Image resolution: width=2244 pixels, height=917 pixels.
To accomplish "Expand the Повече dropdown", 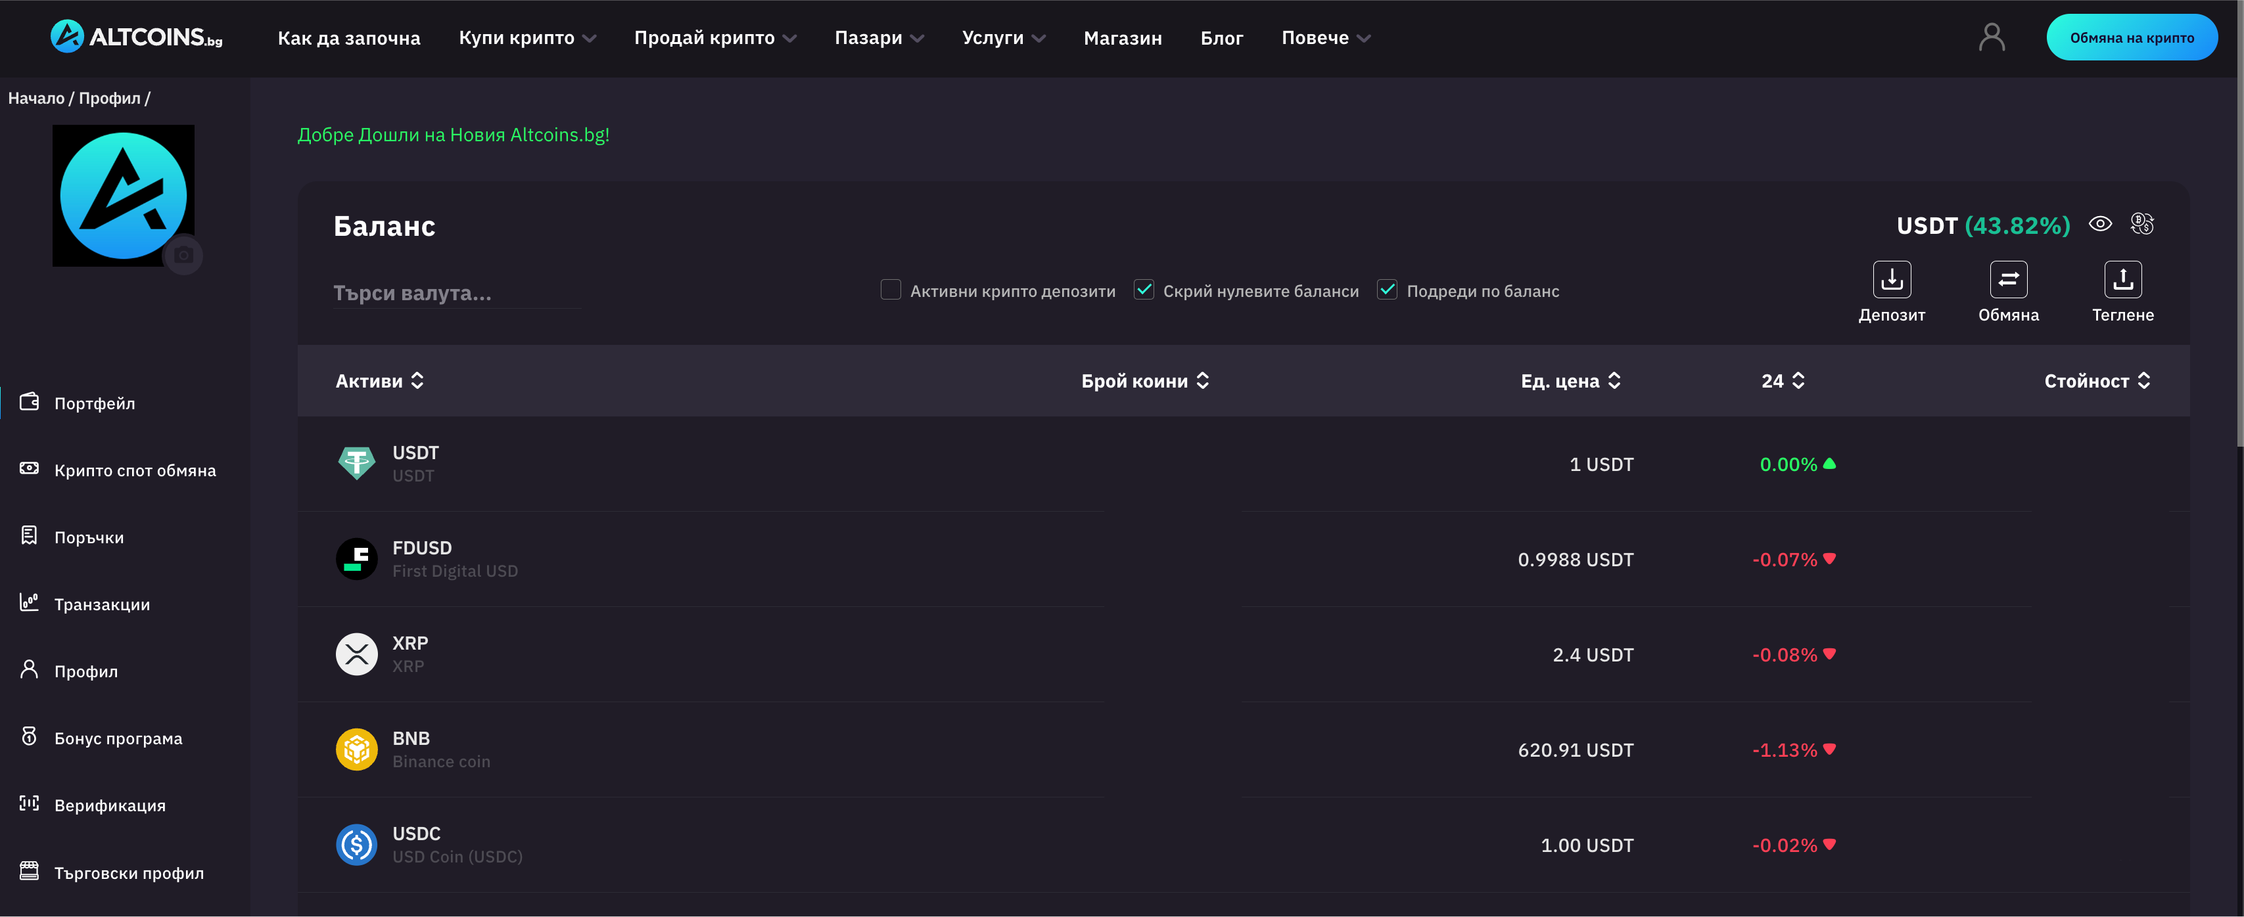I will click(x=1326, y=37).
